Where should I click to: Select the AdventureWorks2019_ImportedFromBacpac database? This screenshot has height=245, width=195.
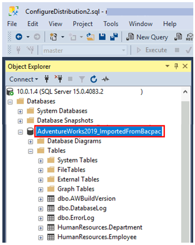tap(99, 131)
